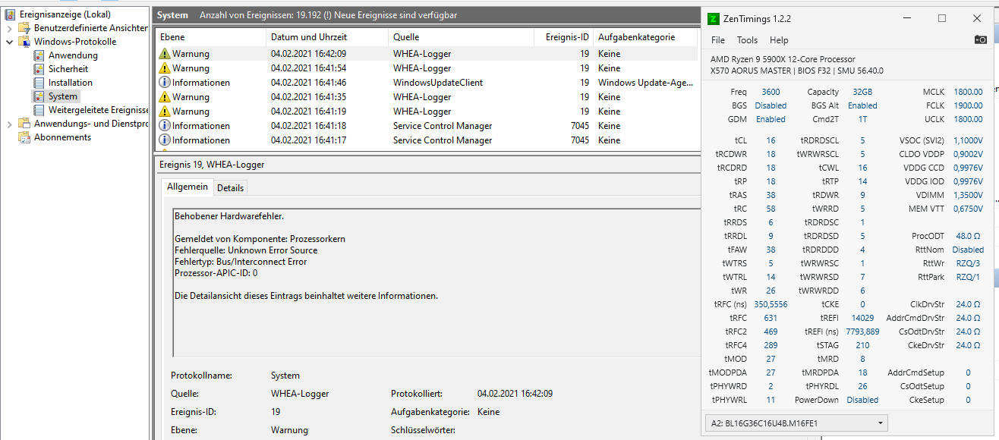Image resolution: width=999 pixels, height=440 pixels.
Task: Click Service Control Manager in 16:41:17 row
Action: [443, 140]
